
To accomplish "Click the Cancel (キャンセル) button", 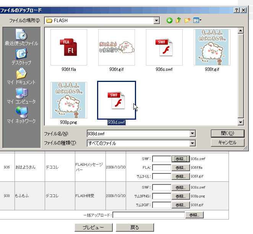I will (x=227, y=143).
